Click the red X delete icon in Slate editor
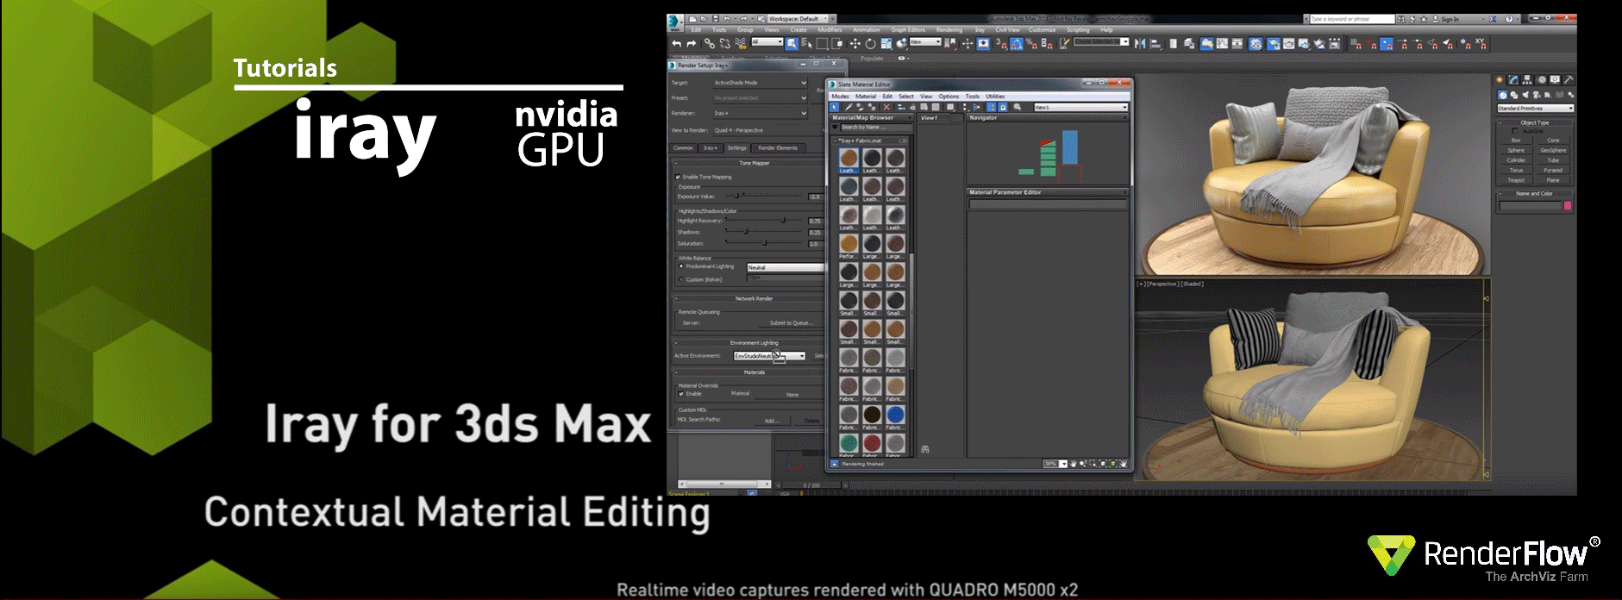The height and width of the screenshot is (600, 1622). coord(886,107)
